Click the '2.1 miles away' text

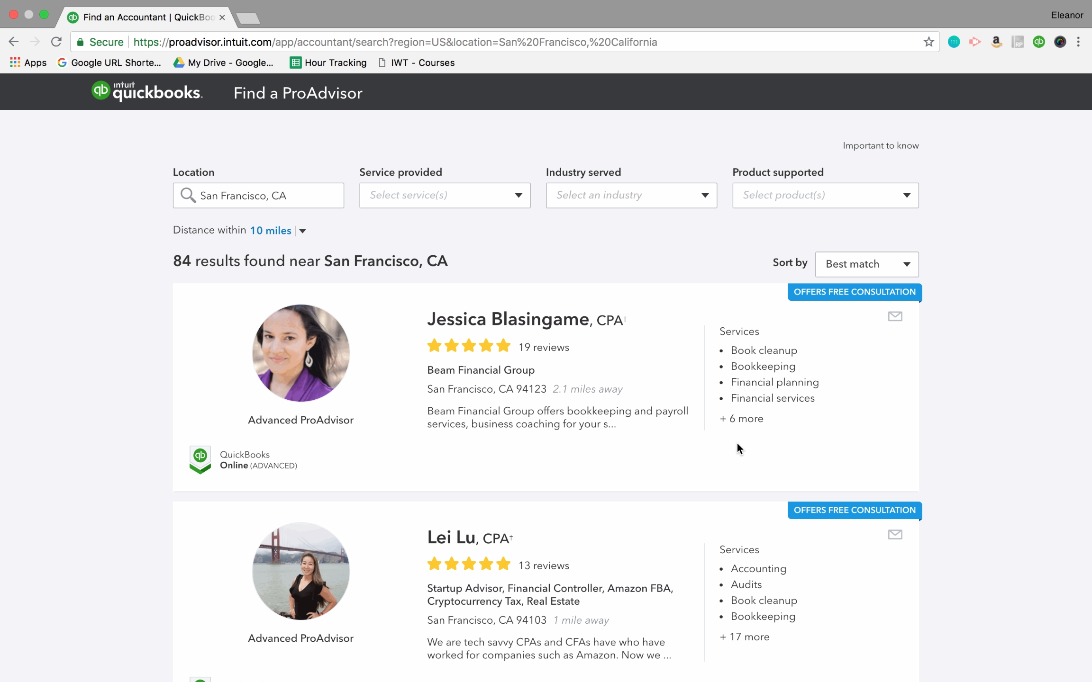pyautogui.click(x=587, y=389)
